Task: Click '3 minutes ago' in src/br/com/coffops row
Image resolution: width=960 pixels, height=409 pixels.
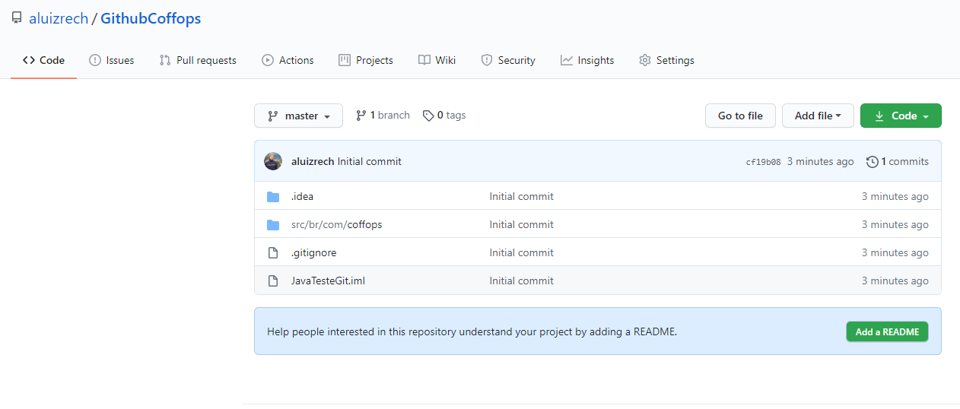Action: pyautogui.click(x=895, y=224)
